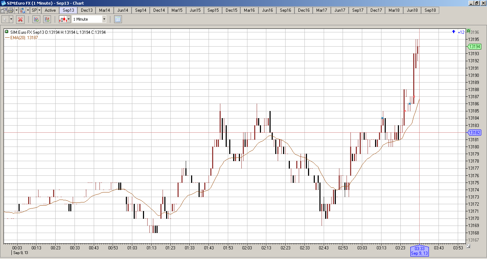
Task: Click the green 13194 current price marker
Action: (474, 47)
